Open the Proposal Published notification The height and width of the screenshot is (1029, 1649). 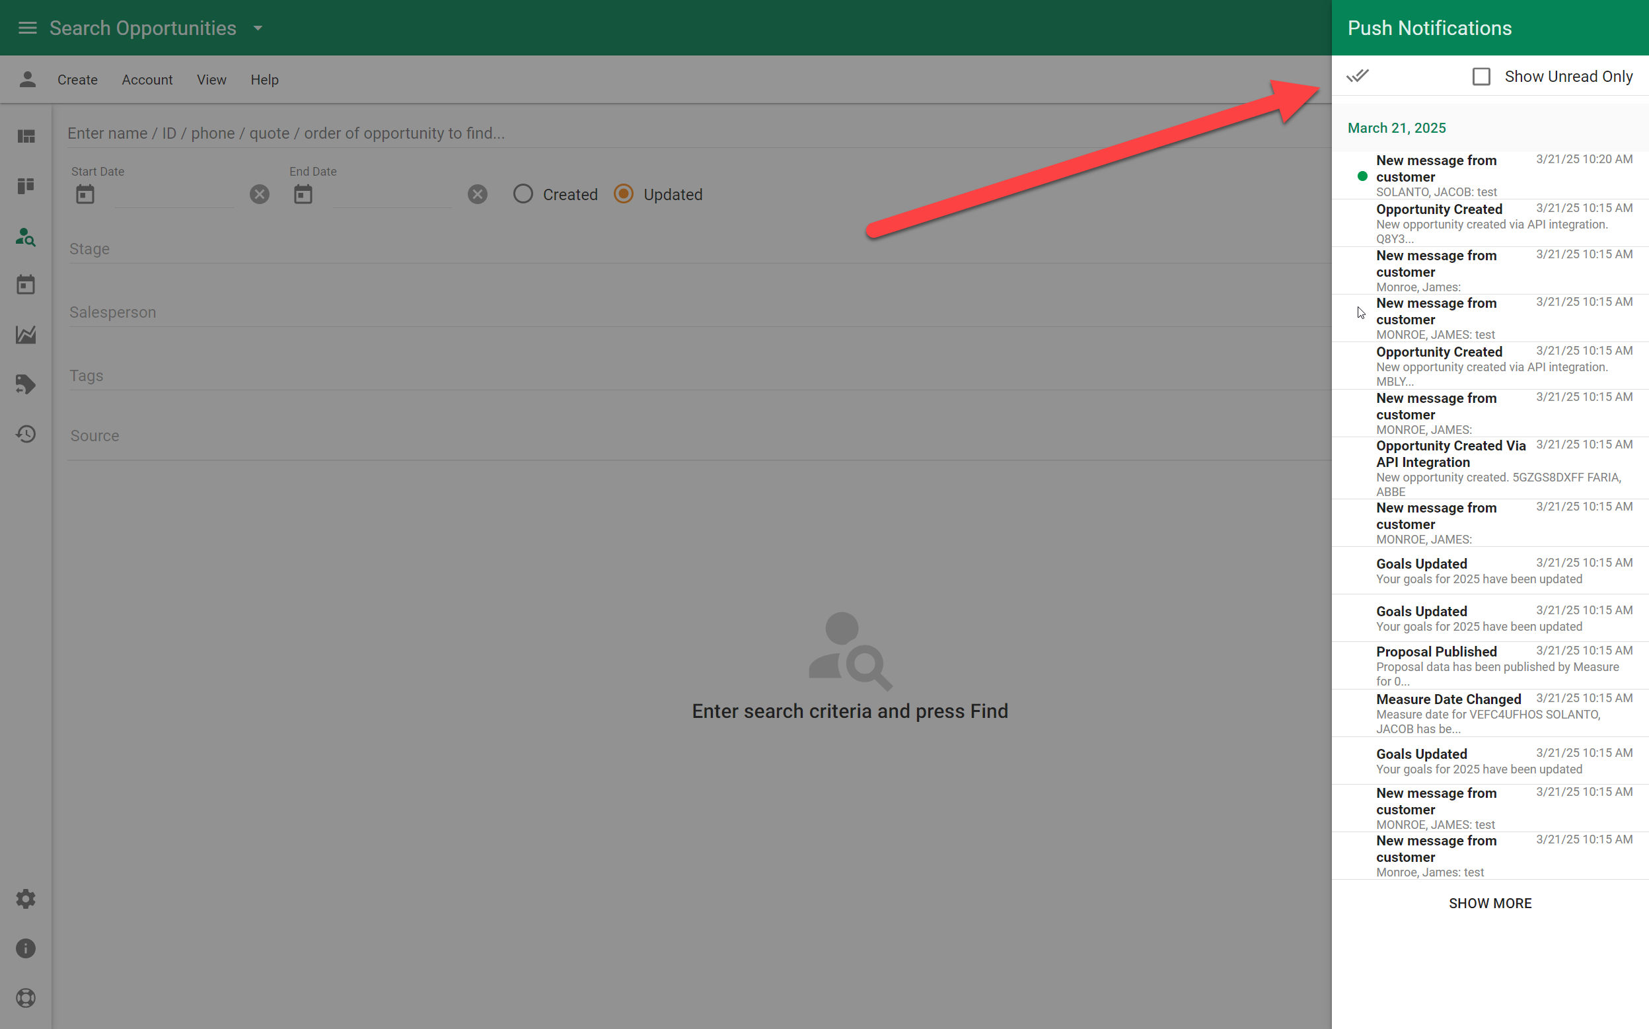(x=1490, y=666)
